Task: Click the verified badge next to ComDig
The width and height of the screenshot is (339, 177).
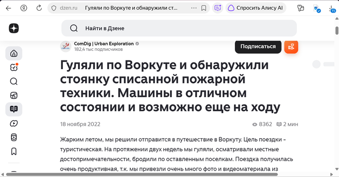Action: click(x=137, y=44)
